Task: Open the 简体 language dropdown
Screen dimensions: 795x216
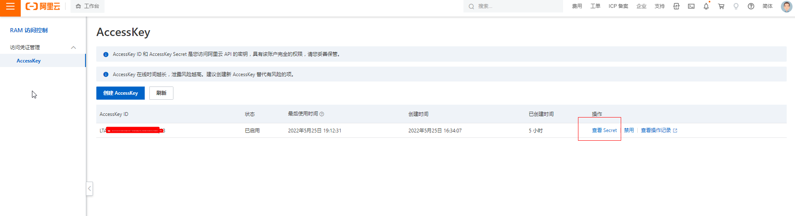Action: coord(767,6)
